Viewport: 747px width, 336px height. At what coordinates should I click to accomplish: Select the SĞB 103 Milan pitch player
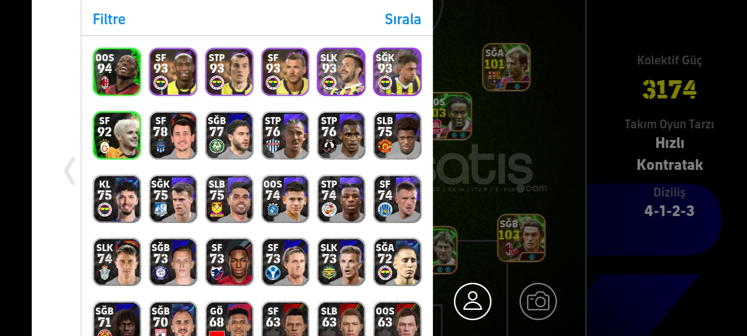click(x=521, y=238)
